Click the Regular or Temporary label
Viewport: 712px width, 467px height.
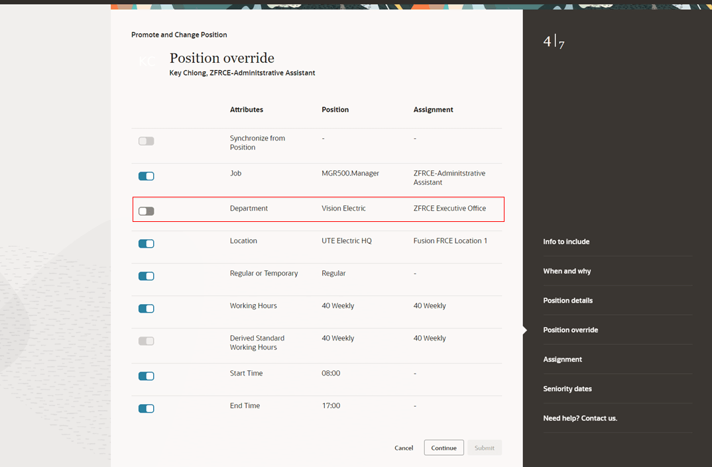[x=264, y=273]
